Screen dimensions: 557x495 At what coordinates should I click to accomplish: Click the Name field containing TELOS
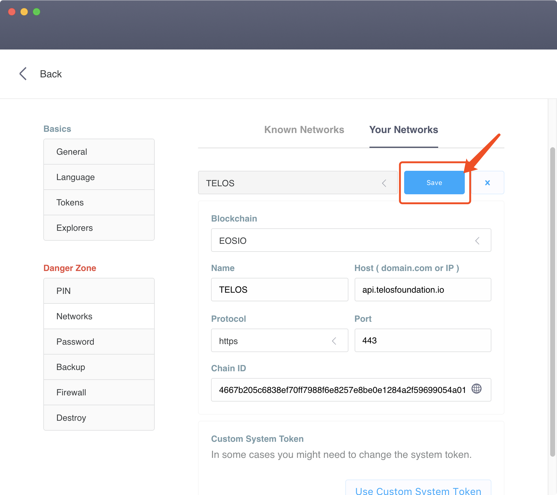(279, 290)
